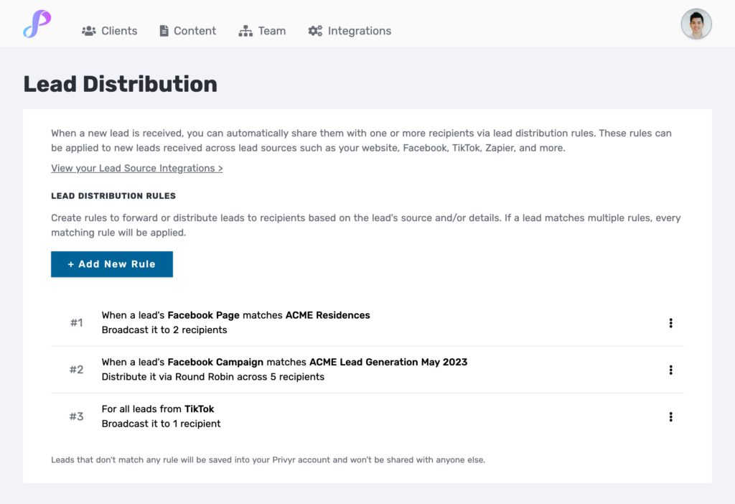The width and height of the screenshot is (735, 504).
Task: Open the user profile avatar
Action: click(696, 24)
